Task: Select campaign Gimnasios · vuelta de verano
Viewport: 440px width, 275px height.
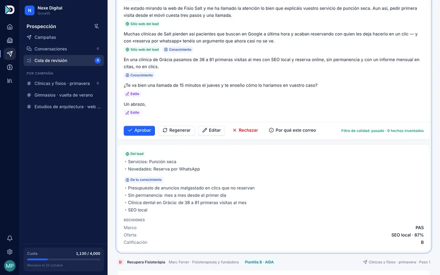Action: coord(63,95)
